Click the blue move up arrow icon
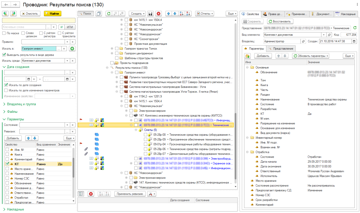This screenshot has height=213, width=360. pos(169,14)
